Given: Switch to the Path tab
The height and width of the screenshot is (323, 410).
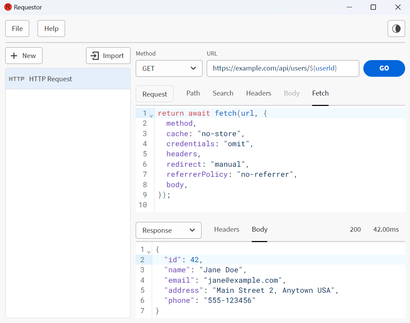Looking at the screenshot, I should tap(193, 93).
